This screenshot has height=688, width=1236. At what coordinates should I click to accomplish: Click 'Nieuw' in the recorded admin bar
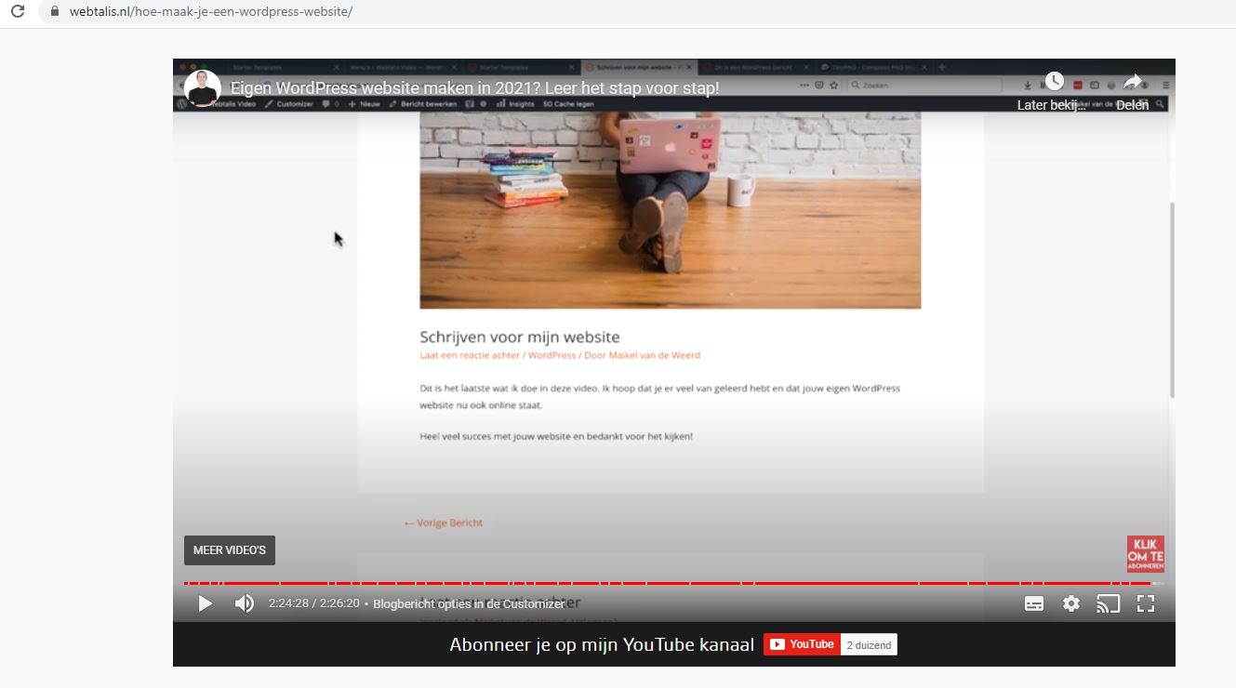[365, 104]
